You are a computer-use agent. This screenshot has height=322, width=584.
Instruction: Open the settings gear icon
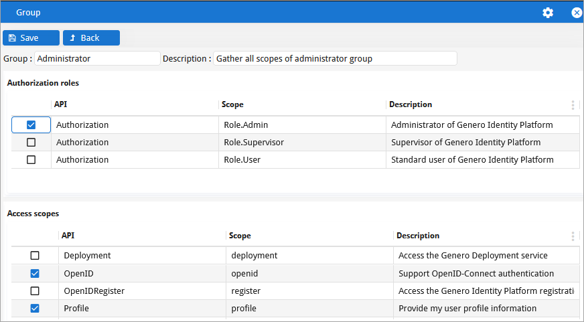tap(548, 13)
